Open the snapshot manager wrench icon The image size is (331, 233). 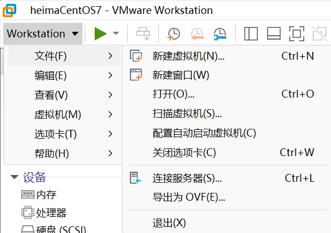(220, 34)
